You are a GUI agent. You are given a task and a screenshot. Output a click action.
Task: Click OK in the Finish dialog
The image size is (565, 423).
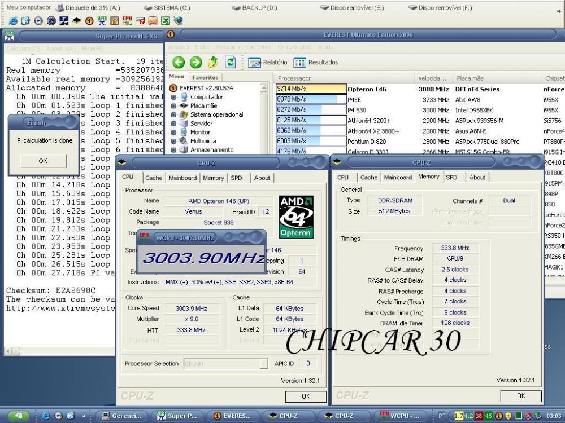[x=43, y=161]
